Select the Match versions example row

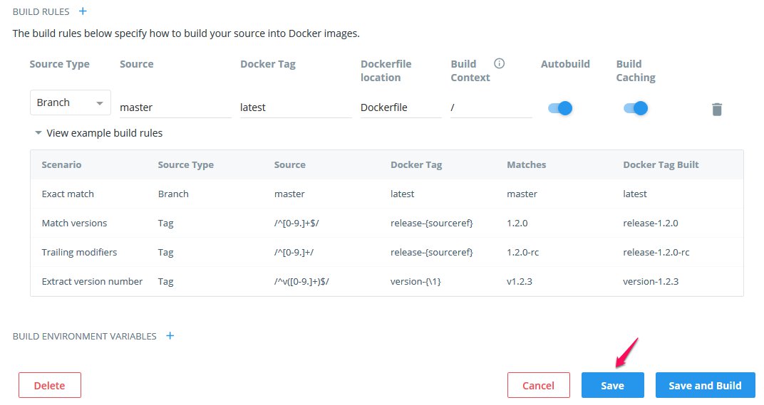pyautogui.click(x=386, y=223)
